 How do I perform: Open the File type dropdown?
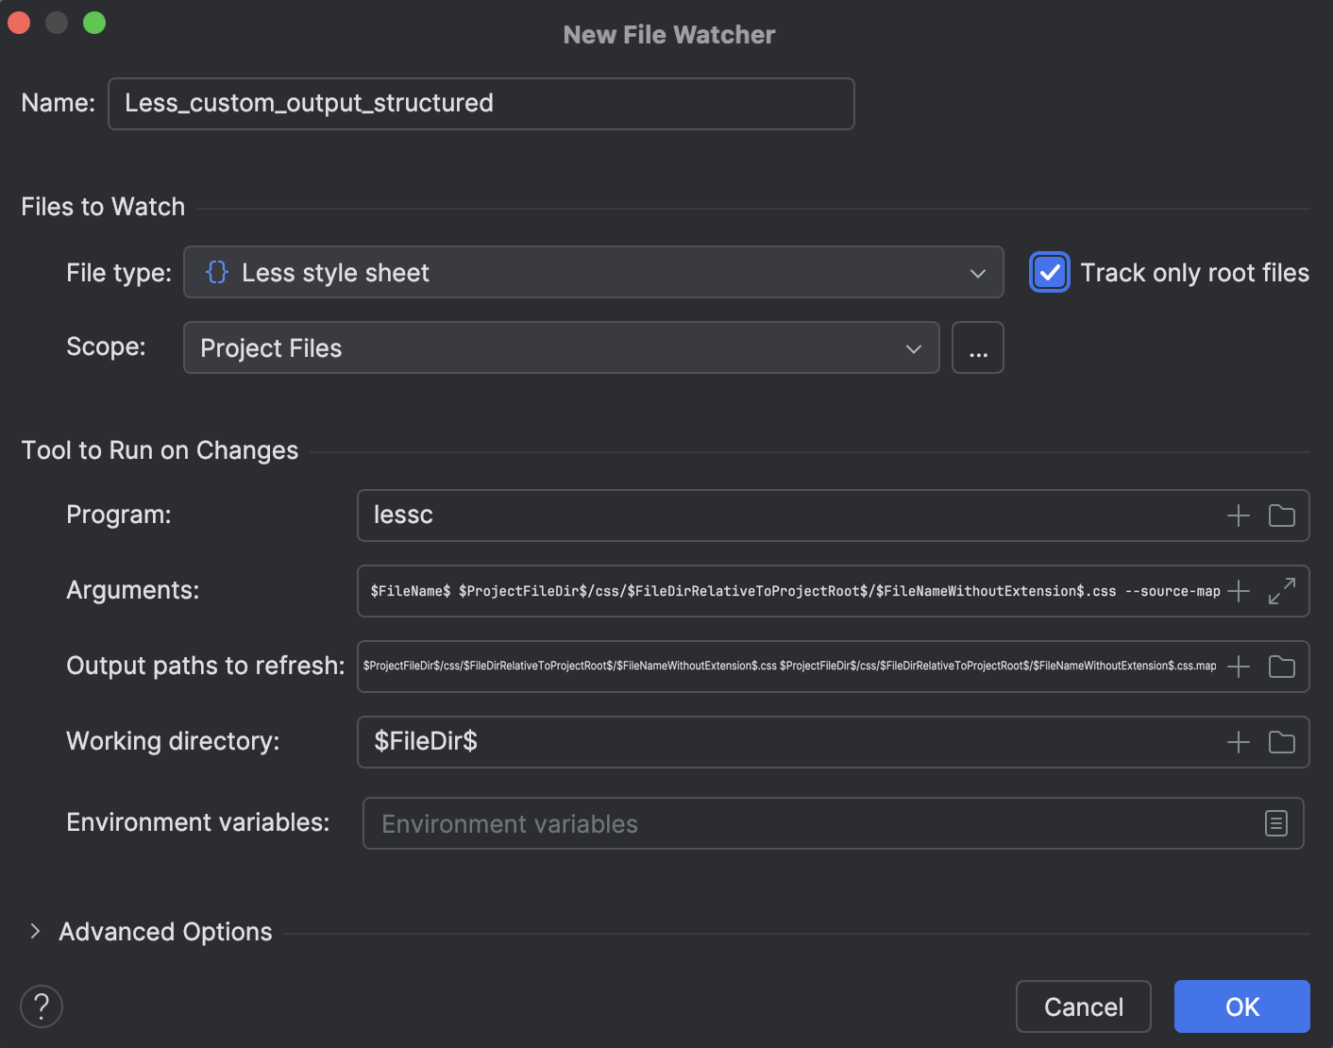978,273
